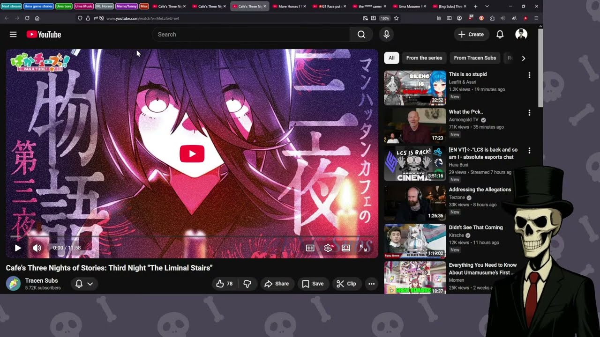The image size is (600, 337).
Task: Open a new browser tab
Action: 475,6
